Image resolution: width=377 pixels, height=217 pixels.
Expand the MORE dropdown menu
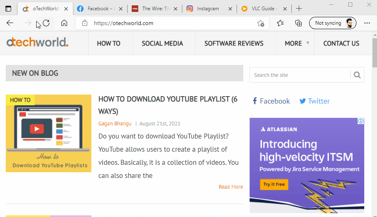click(x=297, y=44)
